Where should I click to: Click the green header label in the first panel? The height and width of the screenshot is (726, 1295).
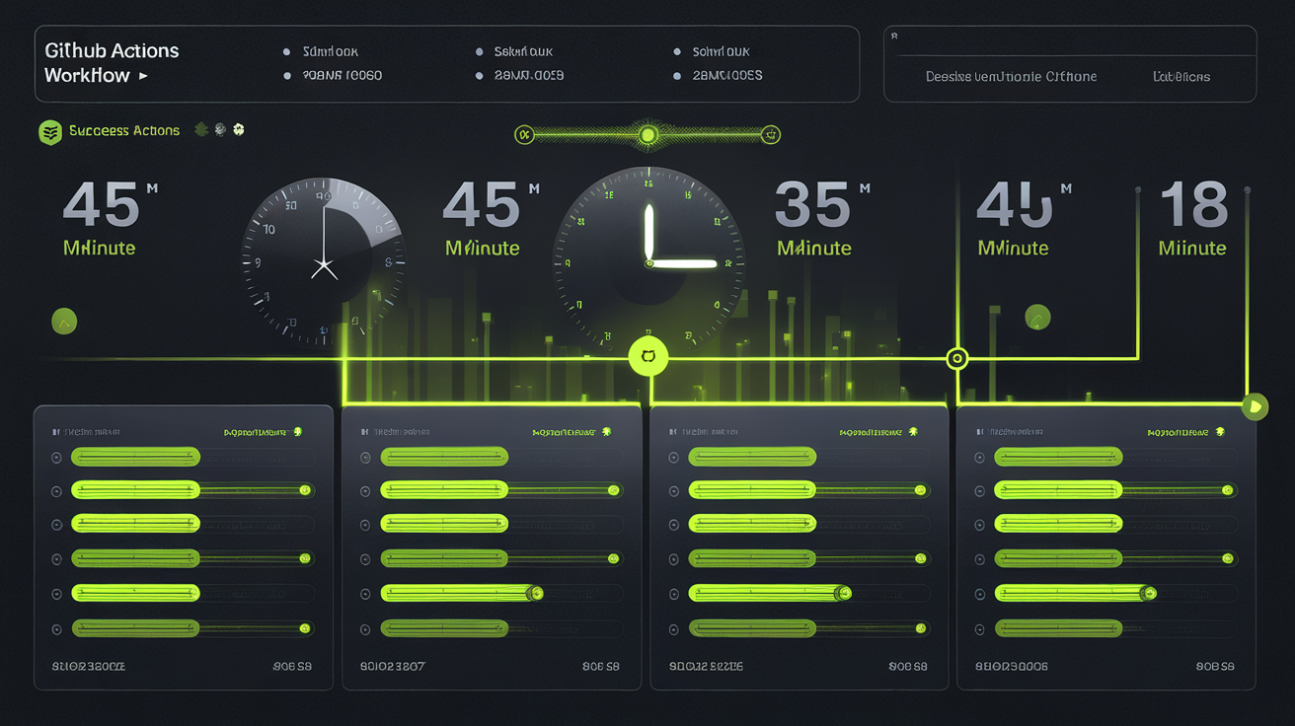pyautogui.click(x=255, y=432)
